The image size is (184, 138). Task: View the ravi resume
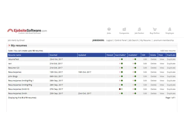point(162,64)
